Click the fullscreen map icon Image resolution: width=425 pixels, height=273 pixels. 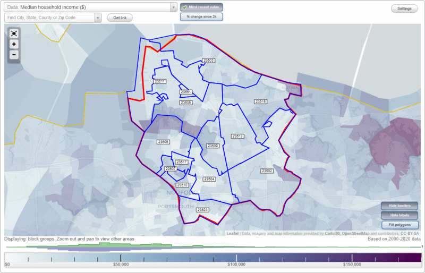[14, 33]
